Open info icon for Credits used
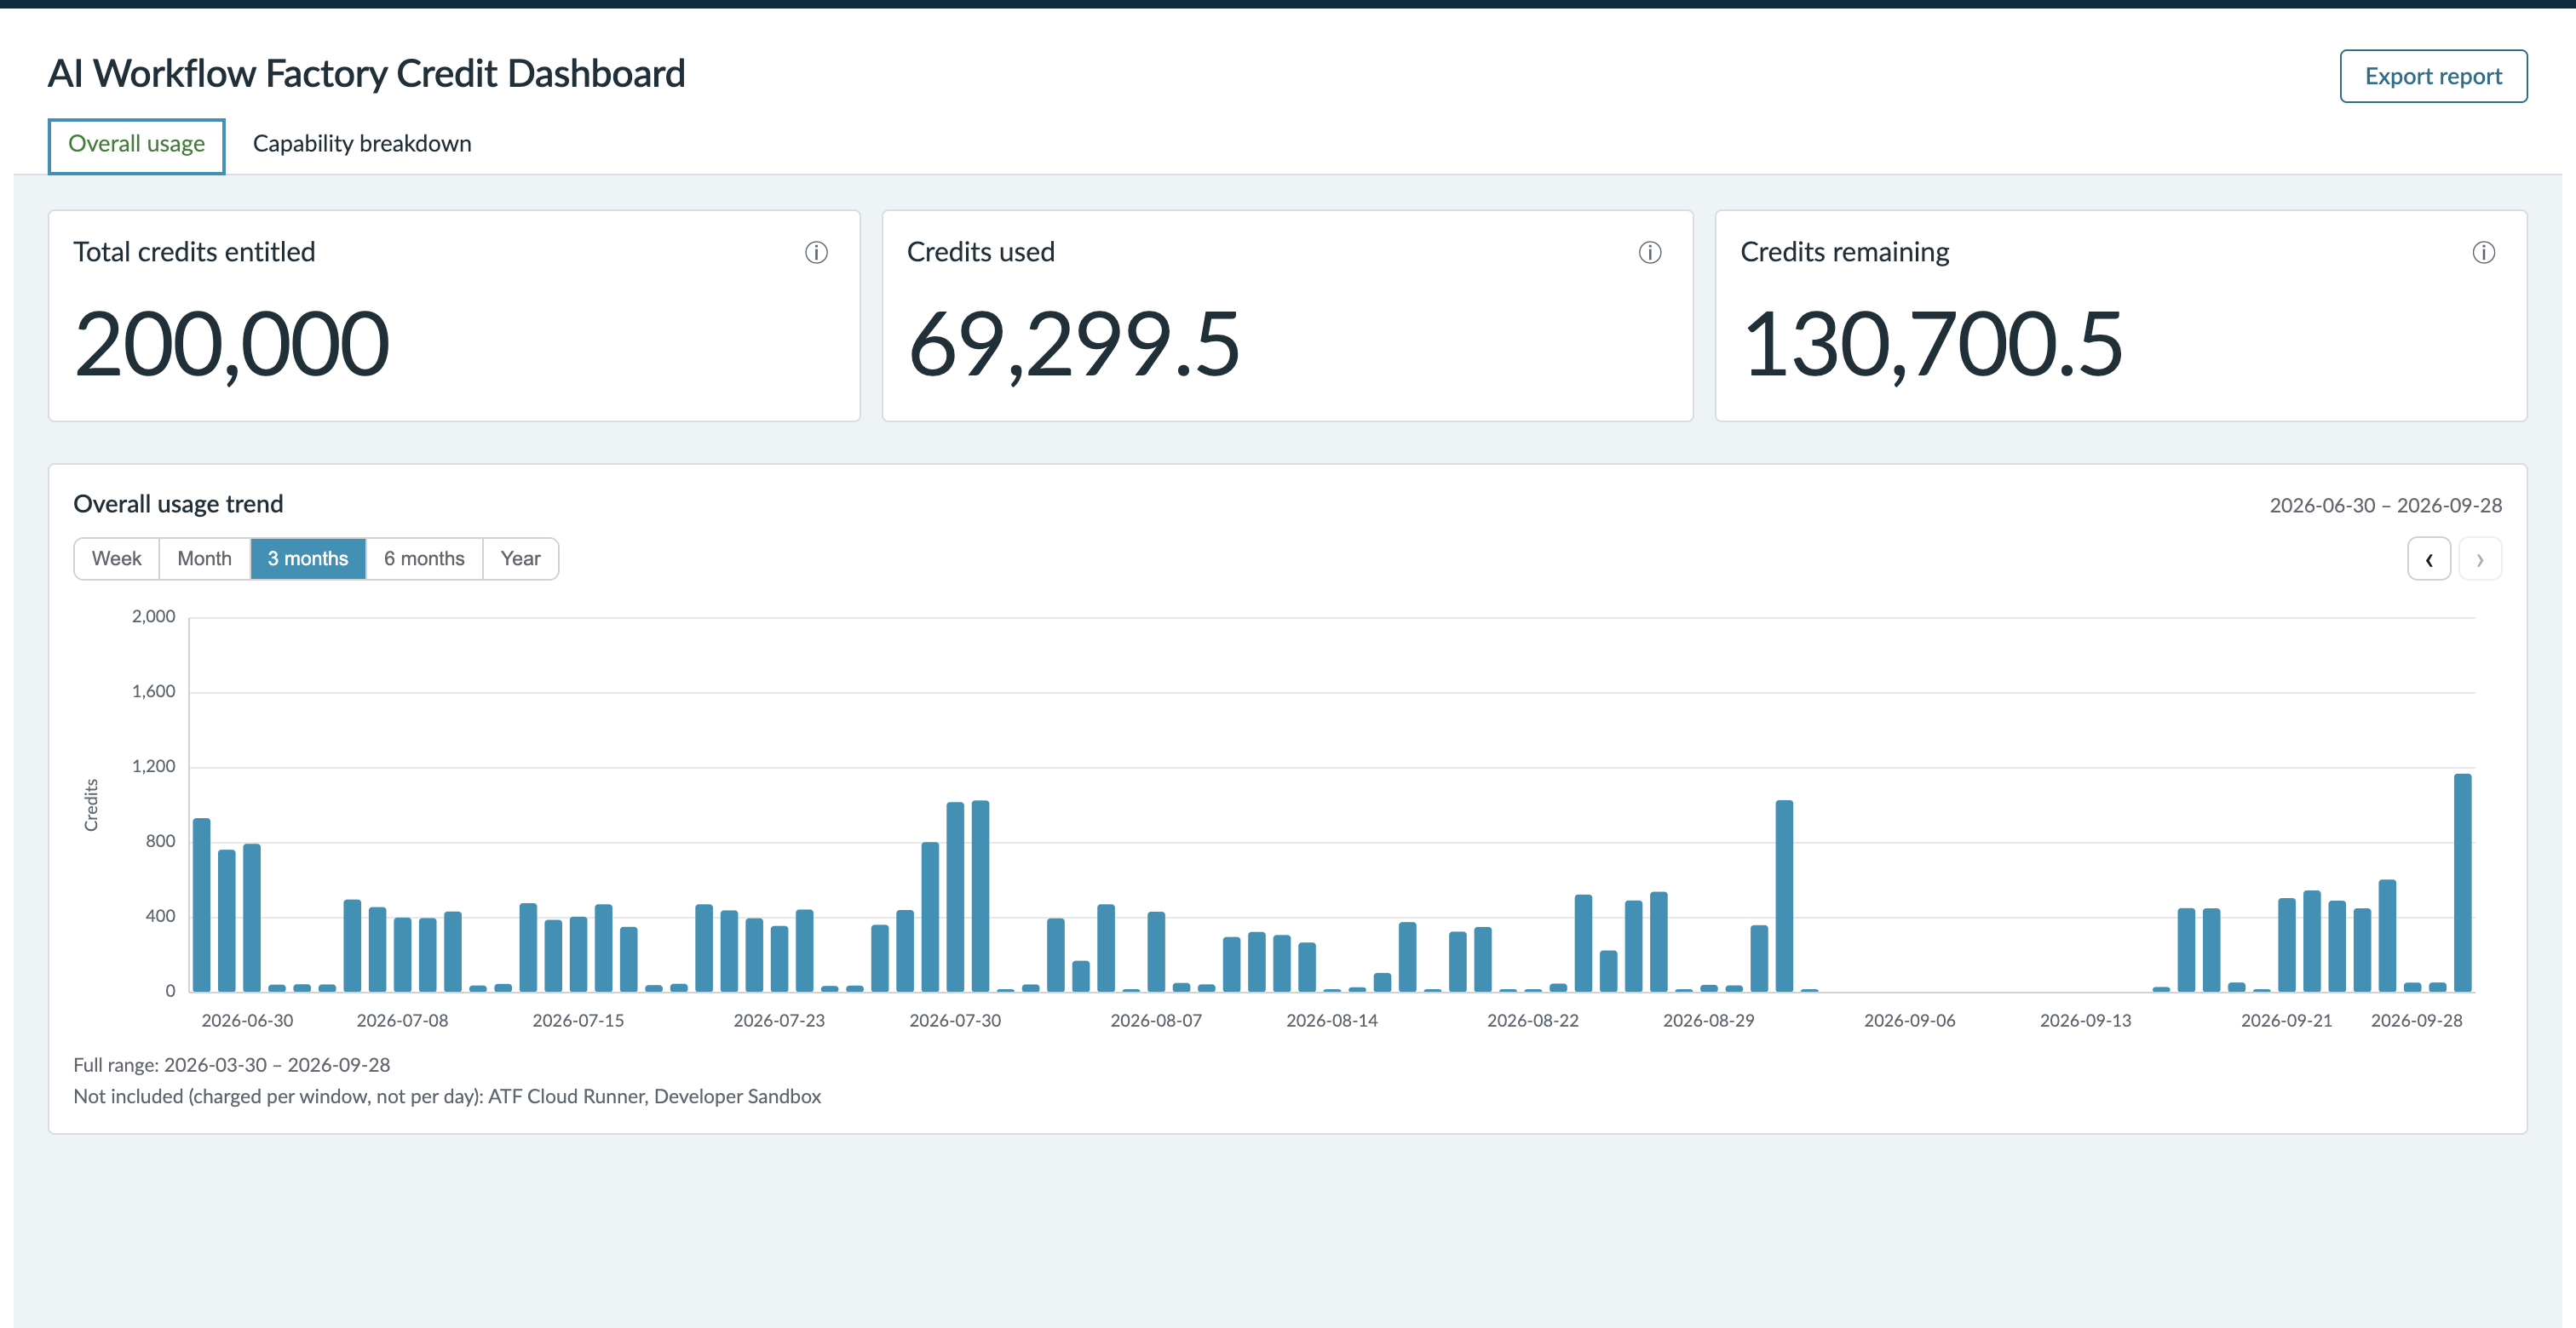This screenshot has width=2576, height=1328. (x=1650, y=253)
